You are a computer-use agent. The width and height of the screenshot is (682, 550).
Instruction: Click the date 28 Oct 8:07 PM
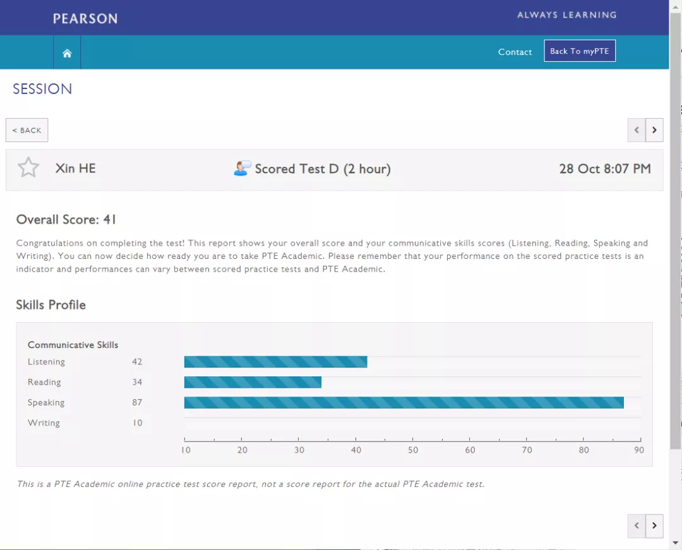[x=605, y=169]
